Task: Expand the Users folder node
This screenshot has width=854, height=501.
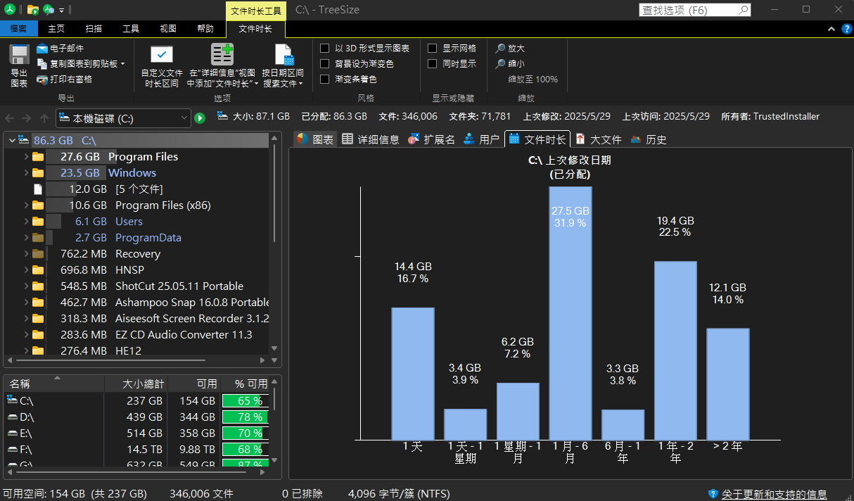Action: [26, 221]
